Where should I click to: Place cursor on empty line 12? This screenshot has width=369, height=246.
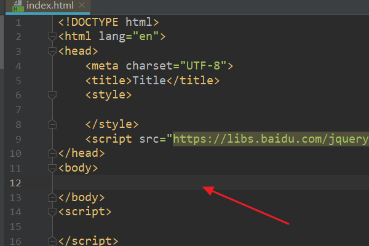[211, 183]
